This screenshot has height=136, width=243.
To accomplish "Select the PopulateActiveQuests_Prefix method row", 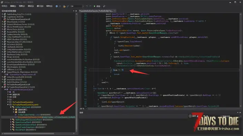I will tap(39, 117).
